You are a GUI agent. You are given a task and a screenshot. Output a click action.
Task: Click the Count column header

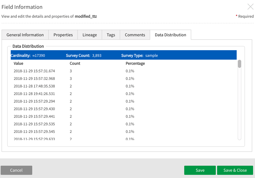coord(75,63)
